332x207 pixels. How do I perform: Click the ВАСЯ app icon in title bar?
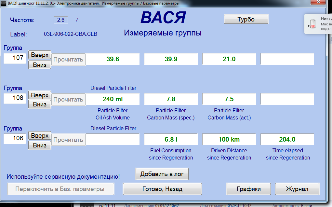point(3,3)
